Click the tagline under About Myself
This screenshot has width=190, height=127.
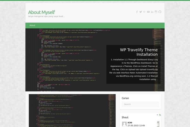point(47,16)
